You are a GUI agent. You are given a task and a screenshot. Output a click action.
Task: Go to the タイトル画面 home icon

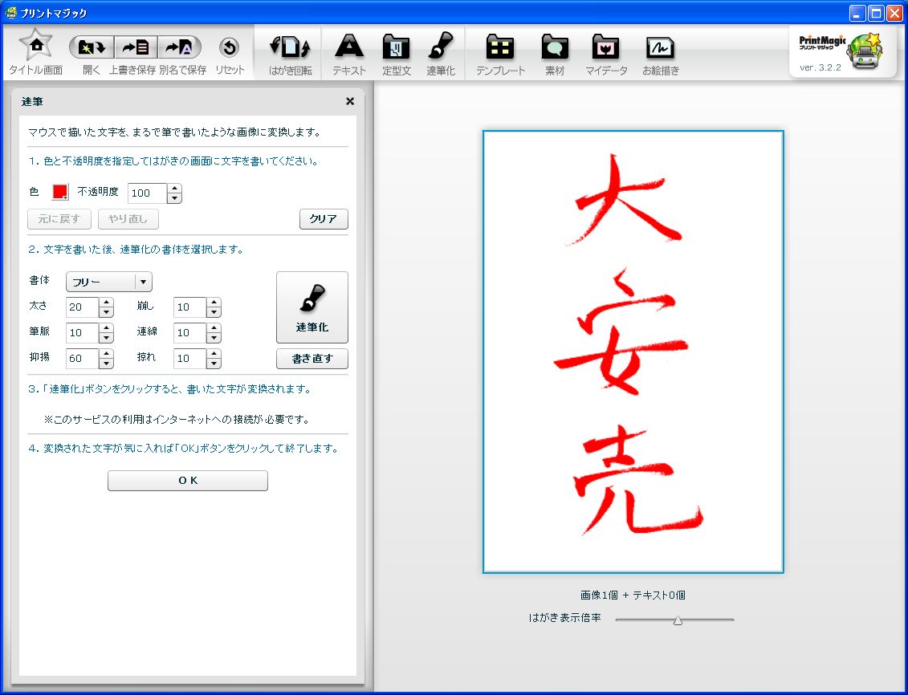35,47
